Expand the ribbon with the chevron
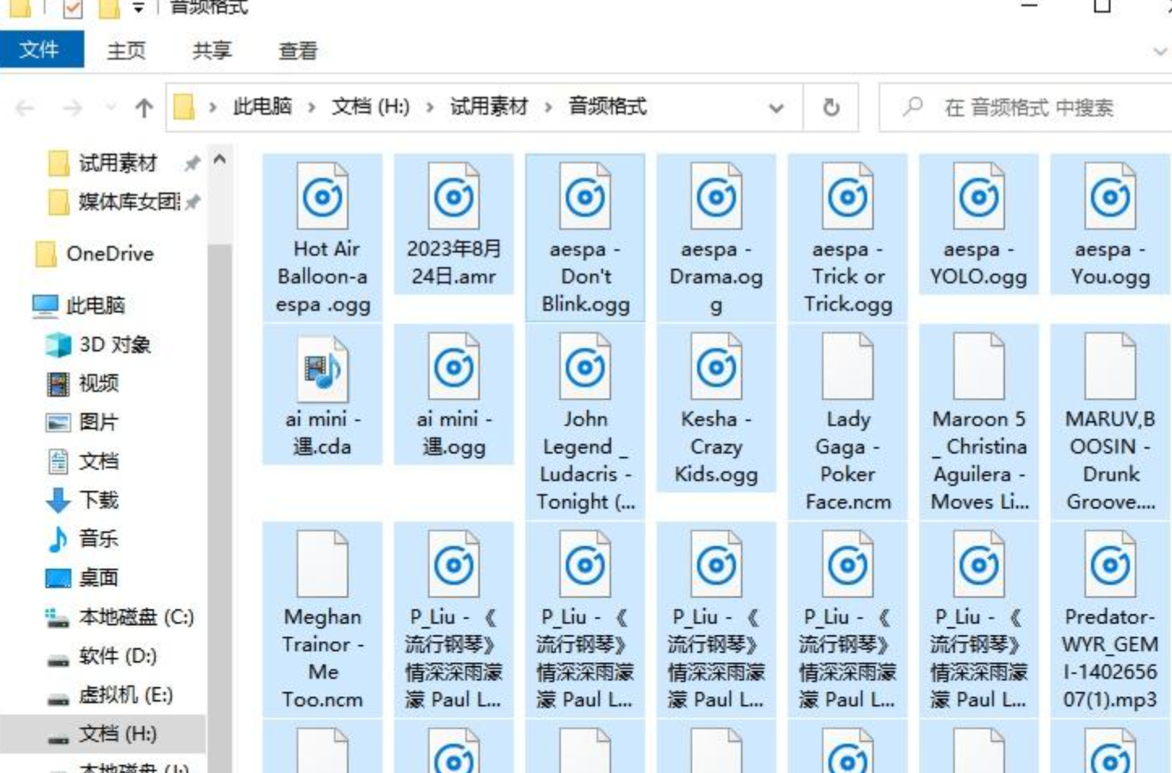 pos(1160,51)
